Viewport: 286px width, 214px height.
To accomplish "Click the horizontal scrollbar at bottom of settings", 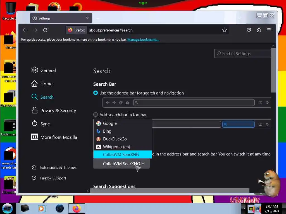I will click(170, 191).
